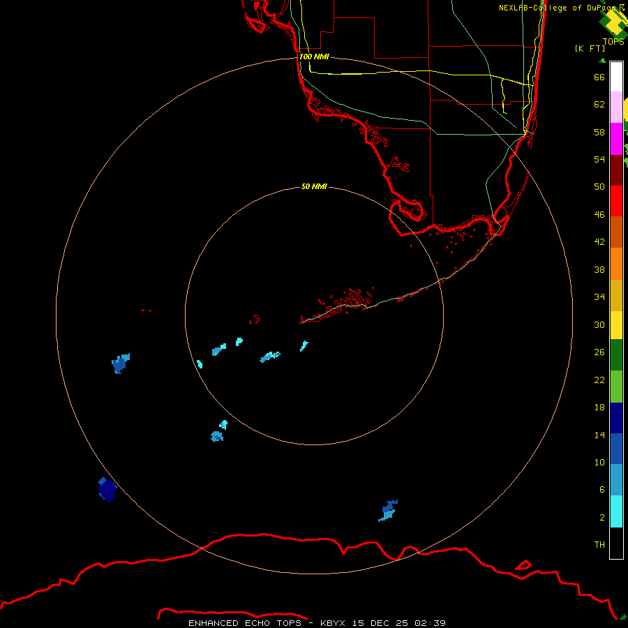Screen dimensions: 628x628
Task: Click legend value 26
Action: (599, 352)
